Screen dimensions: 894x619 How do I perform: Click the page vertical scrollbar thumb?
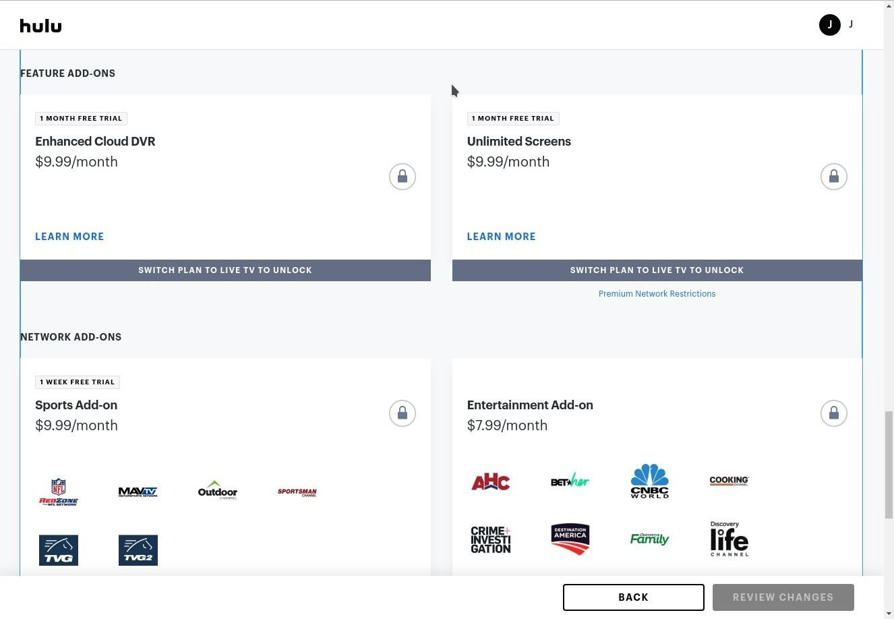[x=889, y=465]
